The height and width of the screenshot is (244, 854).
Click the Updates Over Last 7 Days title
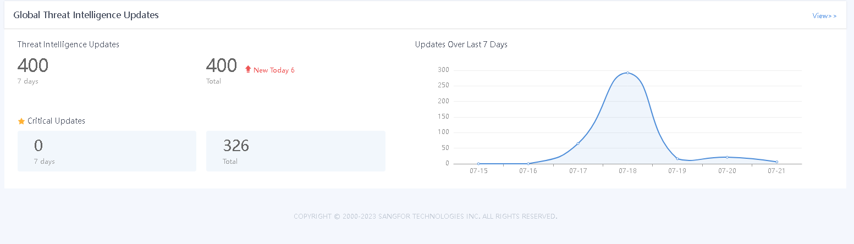tap(461, 45)
